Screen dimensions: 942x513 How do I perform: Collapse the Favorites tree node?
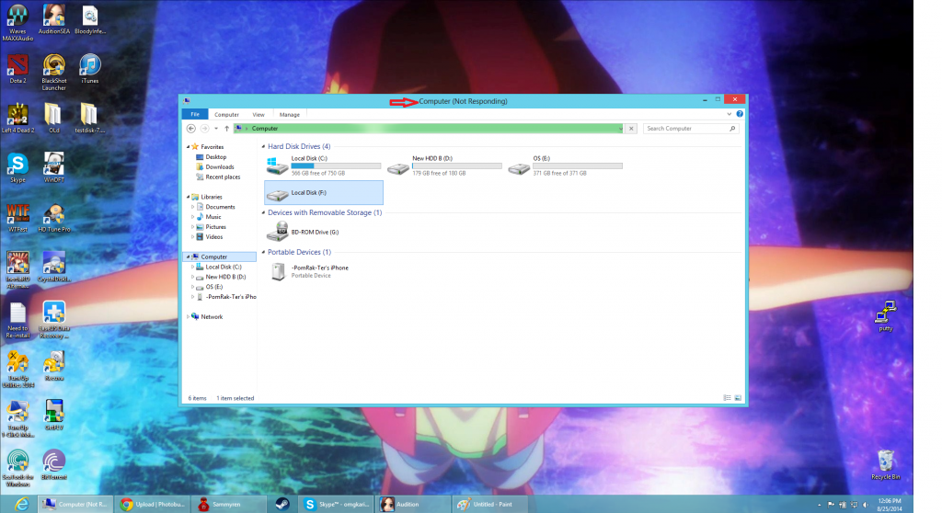pos(188,146)
